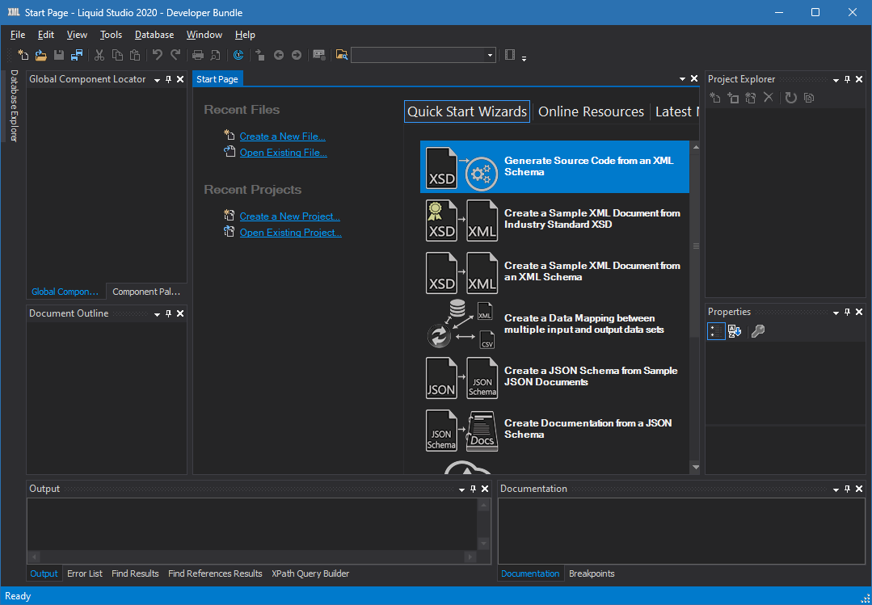Select the Online Resources tab
The height and width of the screenshot is (605, 872).
pos(591,111)
